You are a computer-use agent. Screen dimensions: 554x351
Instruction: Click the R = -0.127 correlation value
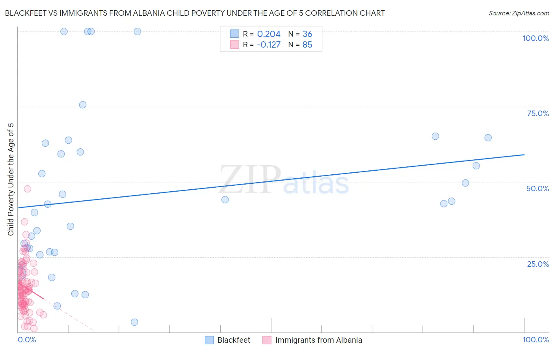coord(262,44)
